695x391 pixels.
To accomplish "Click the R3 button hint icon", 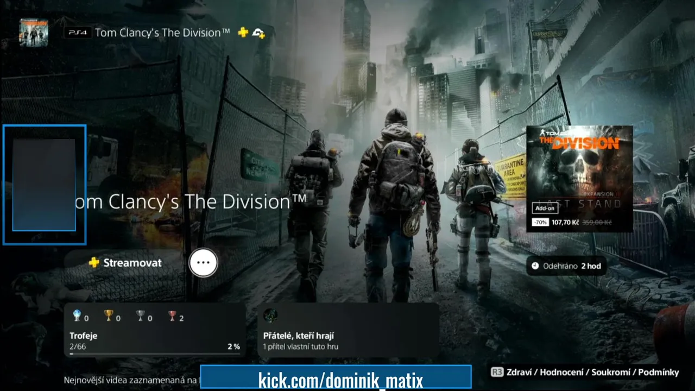I will (496, 373).
